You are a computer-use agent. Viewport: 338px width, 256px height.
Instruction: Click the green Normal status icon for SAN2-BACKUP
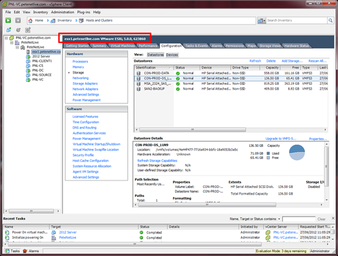[x=178, y=89]
